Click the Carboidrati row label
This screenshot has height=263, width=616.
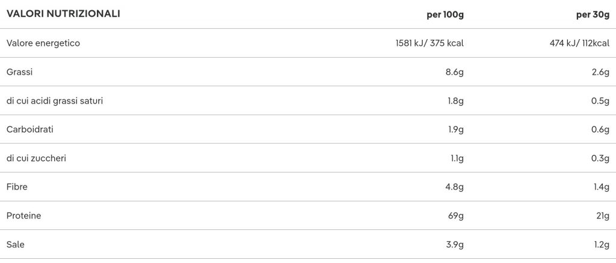(30, 129)
